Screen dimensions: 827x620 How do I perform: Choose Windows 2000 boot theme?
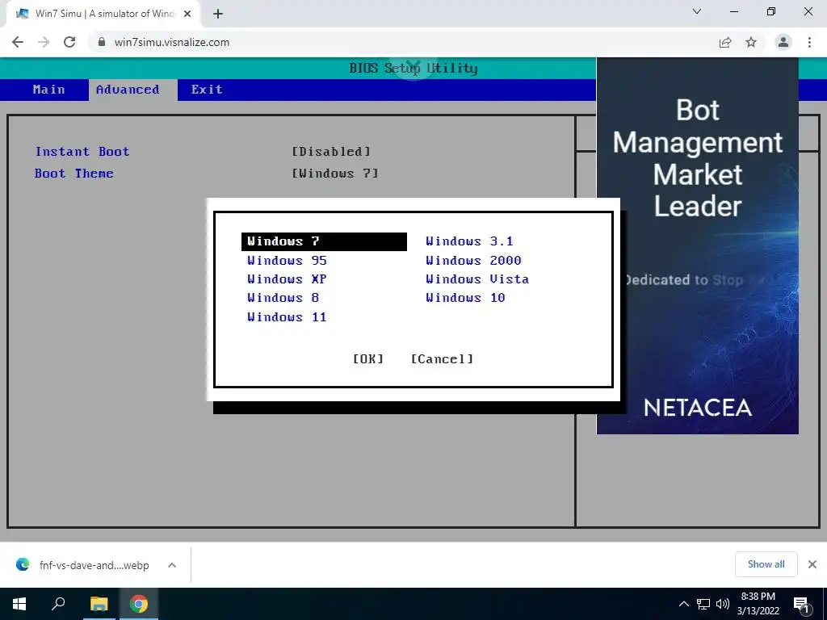click(473, 261)
